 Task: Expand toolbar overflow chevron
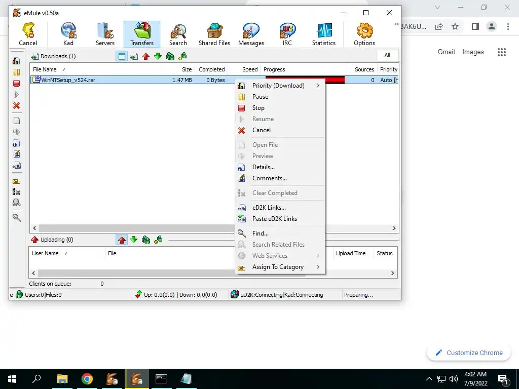coord(396,24)
